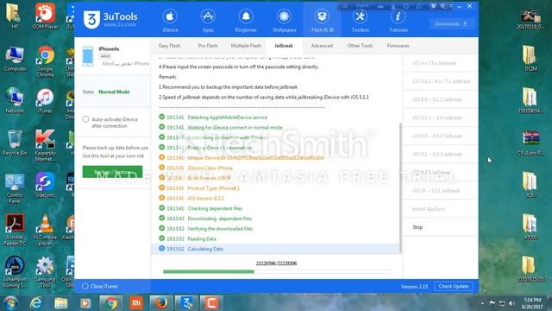Click the Downloads button

pyautogui.click(x=451, y=24)
